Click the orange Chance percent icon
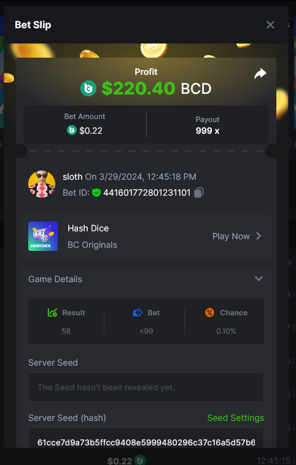Image resolution: width=296 pixels, height=465 pixels. click(x=209, y=313)
